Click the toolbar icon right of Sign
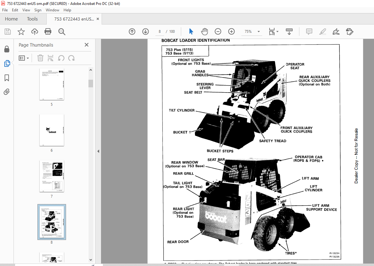 (x=349, y=32)
